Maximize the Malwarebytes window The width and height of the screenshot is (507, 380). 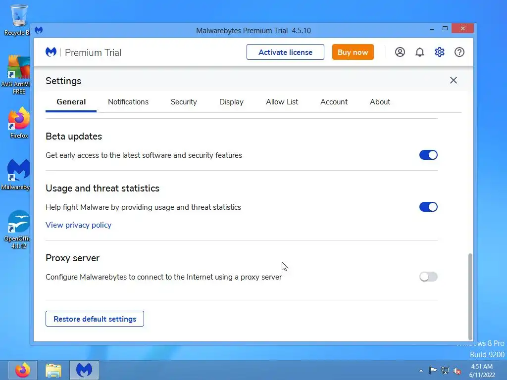coord(445,28)
